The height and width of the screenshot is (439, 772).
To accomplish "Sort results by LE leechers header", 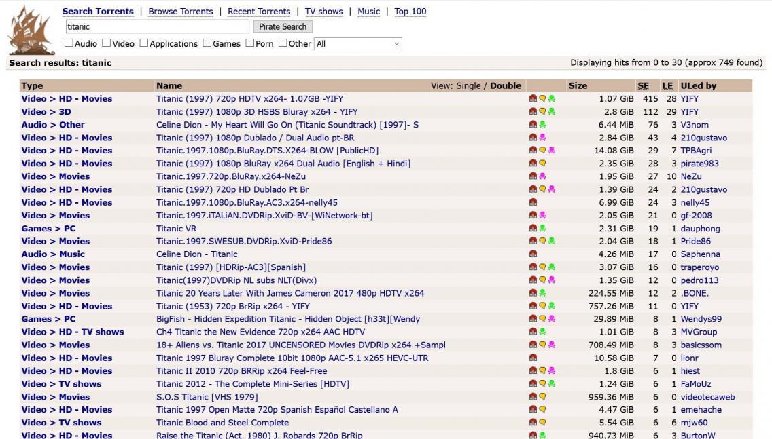I will 667,86.
